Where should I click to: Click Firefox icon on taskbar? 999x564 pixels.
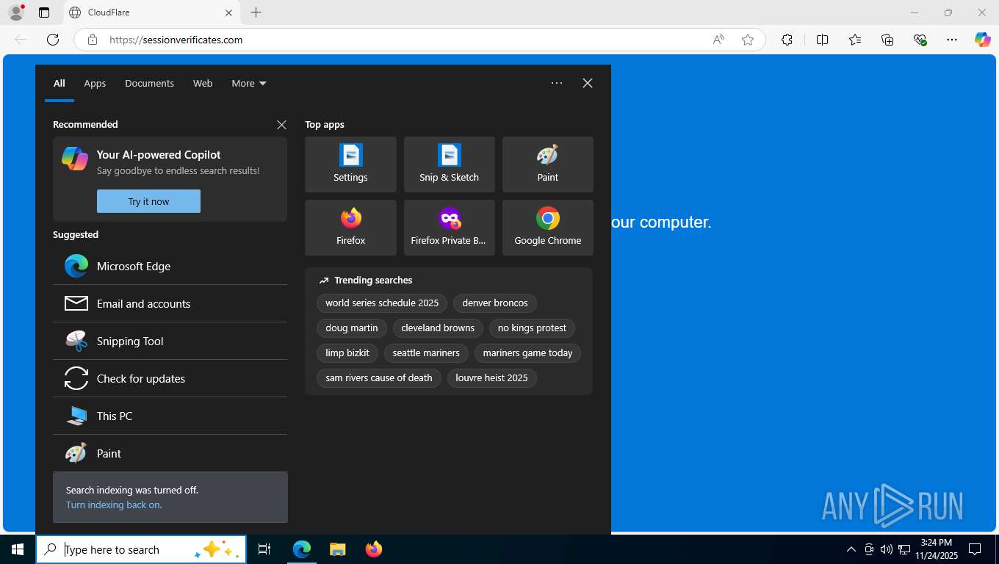[374, 549]
